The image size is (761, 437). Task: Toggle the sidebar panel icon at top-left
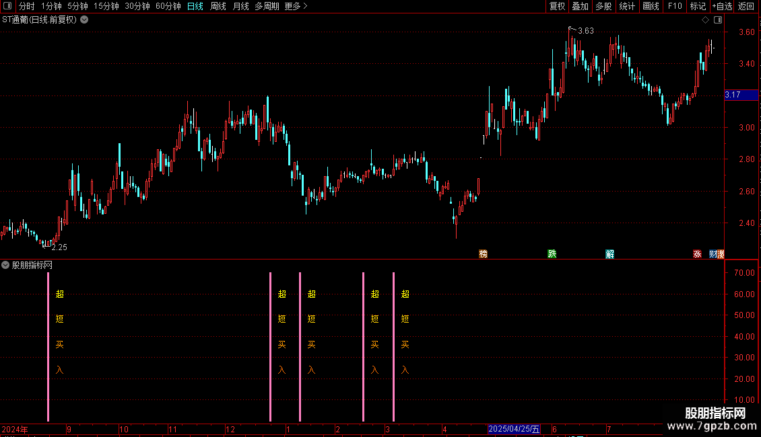(x=7, y=6)
